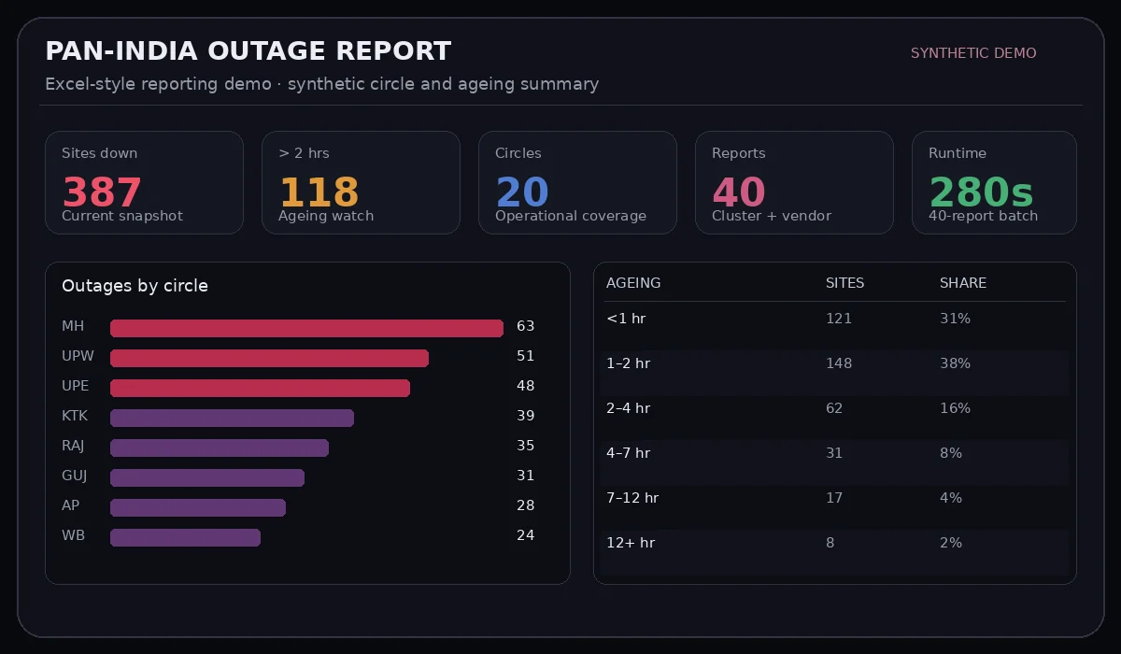Click the 62 sites cell
1121x654 pixels.
[x=834, y=408]
